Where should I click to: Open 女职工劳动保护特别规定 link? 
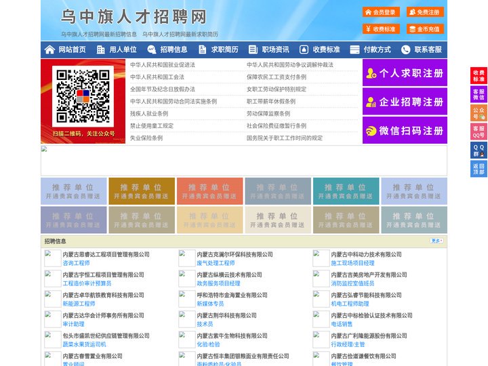click(277, 89)
